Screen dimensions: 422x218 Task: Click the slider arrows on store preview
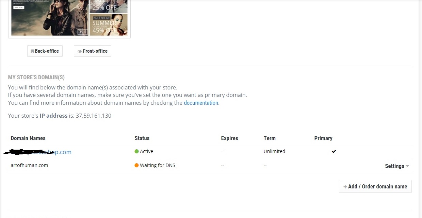pyautogui.click(x=83, y=32)
